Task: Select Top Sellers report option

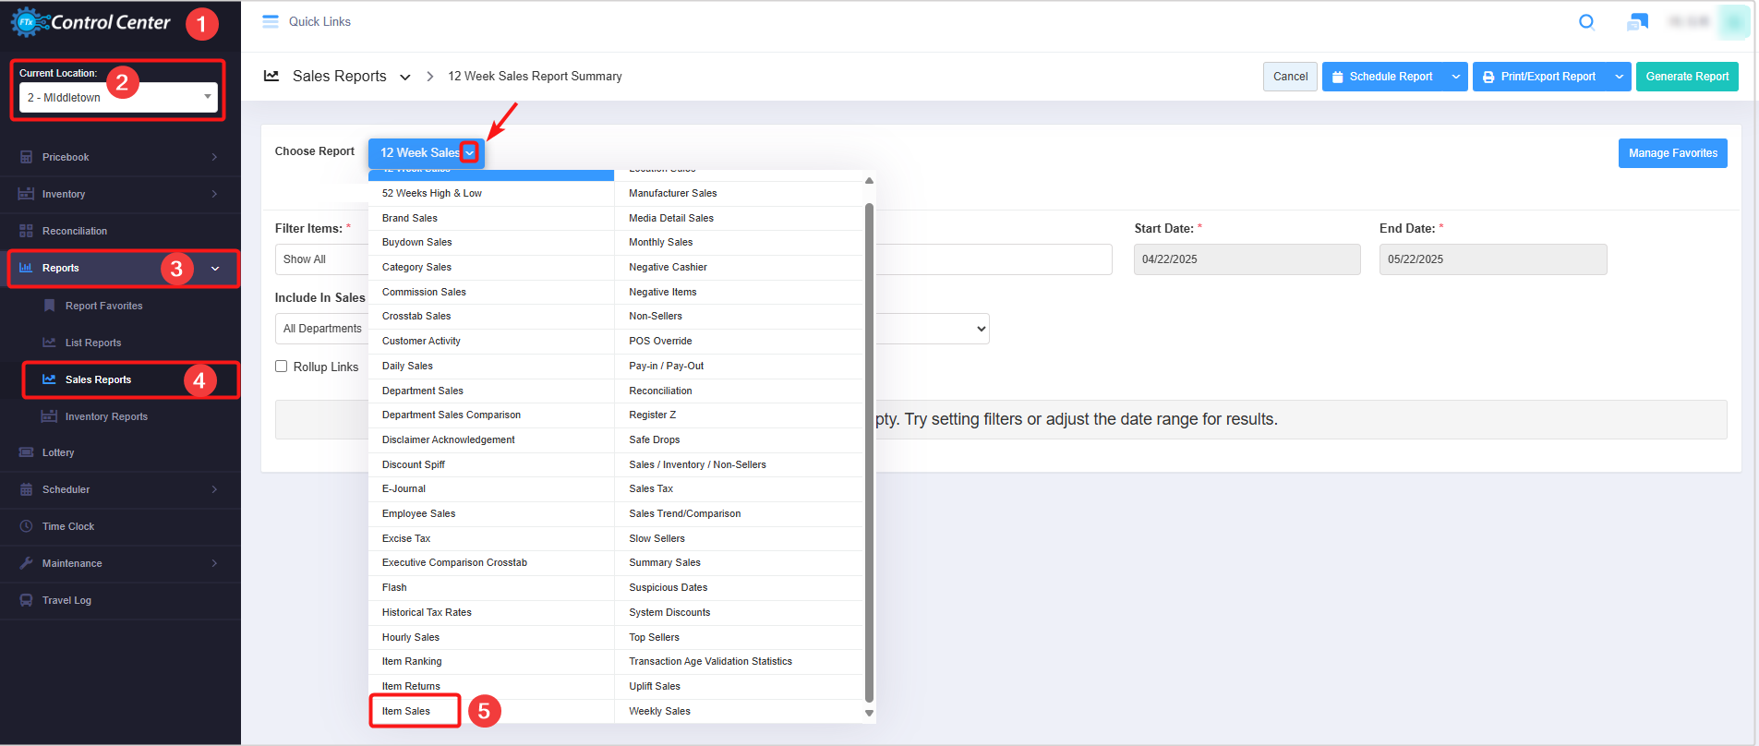Action: [654, 637]
